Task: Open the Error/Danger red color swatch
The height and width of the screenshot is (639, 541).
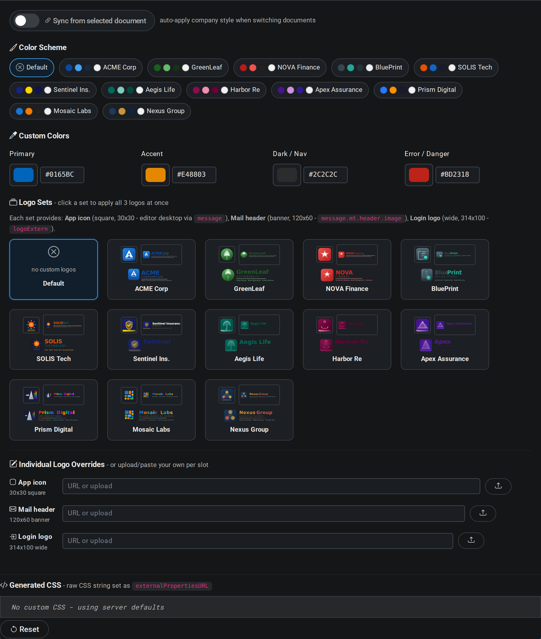Action: click(x=419, y=175)
